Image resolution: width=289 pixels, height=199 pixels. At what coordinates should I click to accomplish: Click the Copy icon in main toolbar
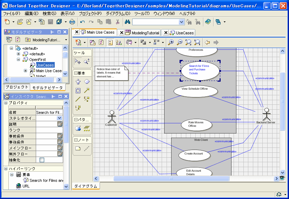click(100, 22)
